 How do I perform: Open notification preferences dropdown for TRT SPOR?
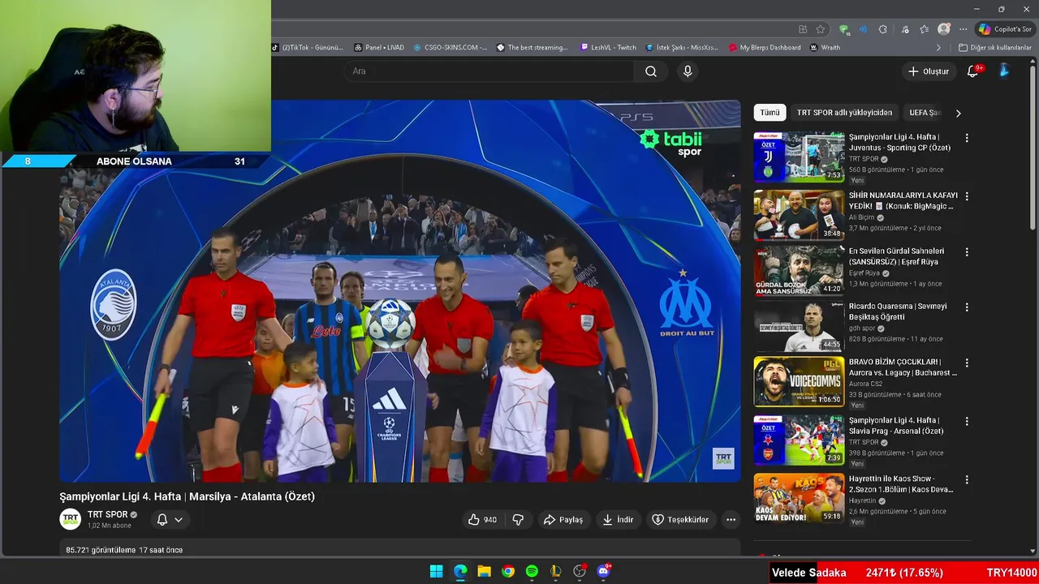coord(170,519)
